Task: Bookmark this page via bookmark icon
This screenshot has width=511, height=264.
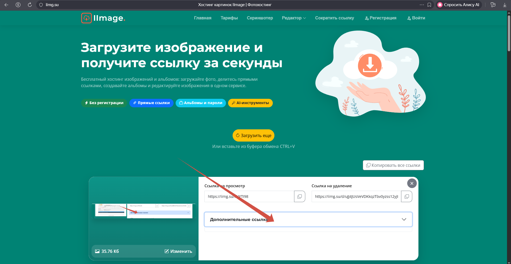Action: tap(429, 5)
